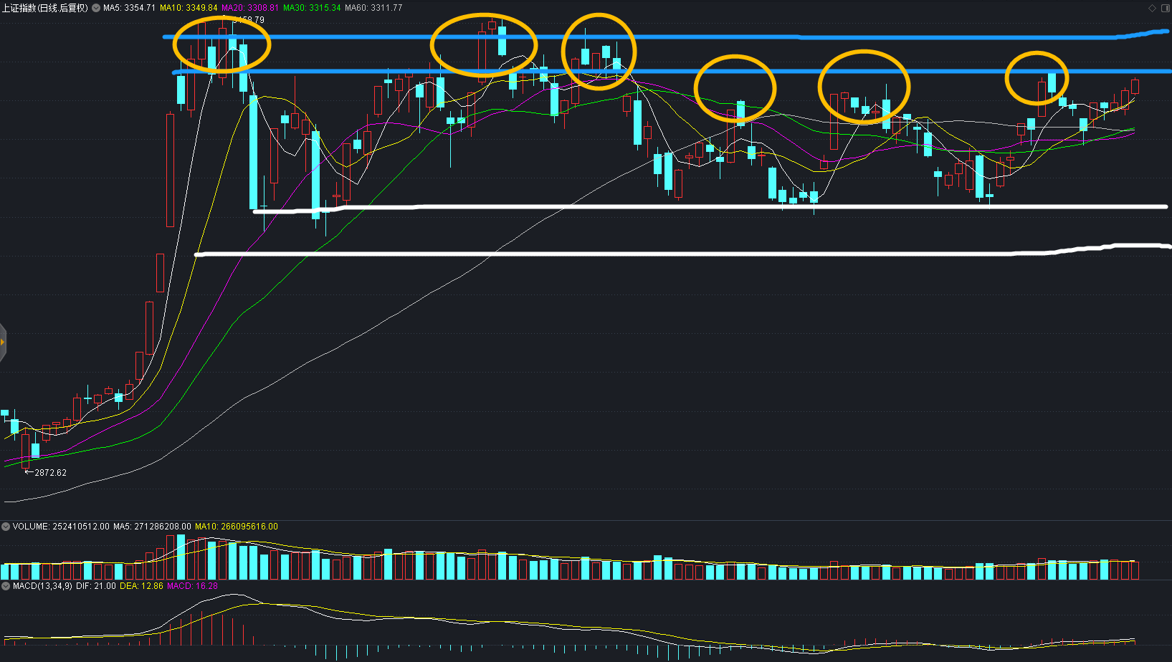Click the 上证指数(日线.后复权) chart title
This screenshot has height=662, width=1172.
(x=44, y=8)
